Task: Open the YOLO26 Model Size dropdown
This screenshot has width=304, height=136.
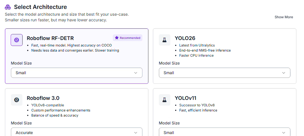Action: pos(225,73)
